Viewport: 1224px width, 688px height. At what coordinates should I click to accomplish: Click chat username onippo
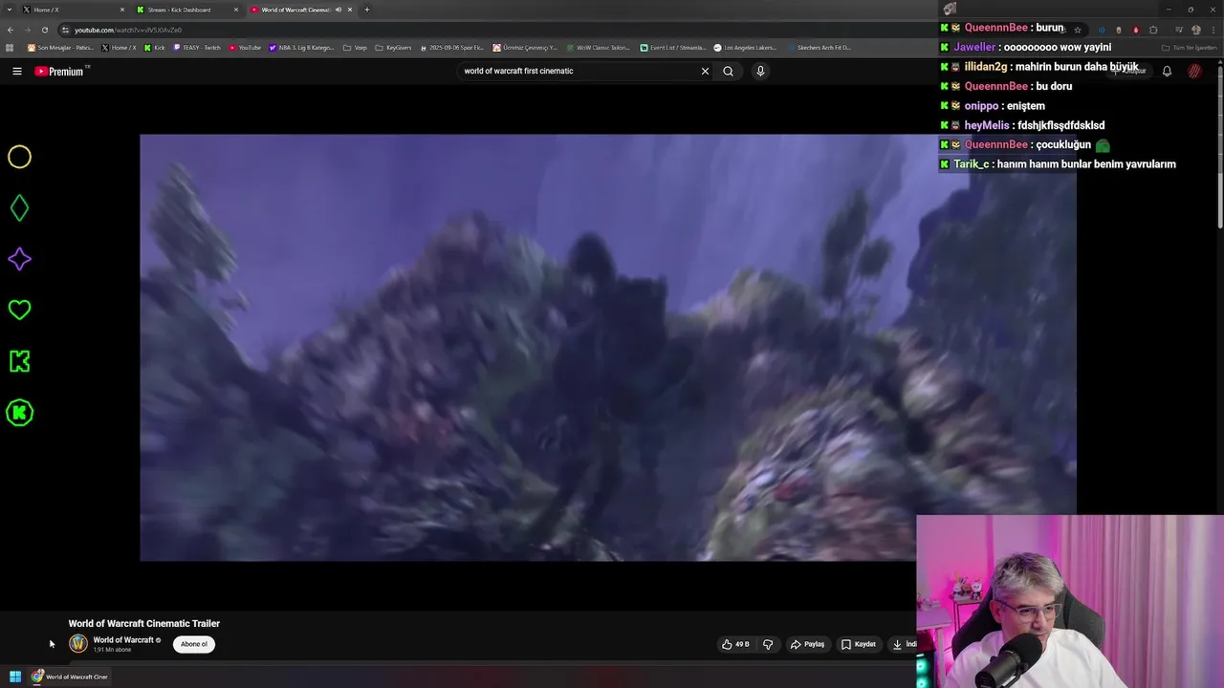click(981, 106)
